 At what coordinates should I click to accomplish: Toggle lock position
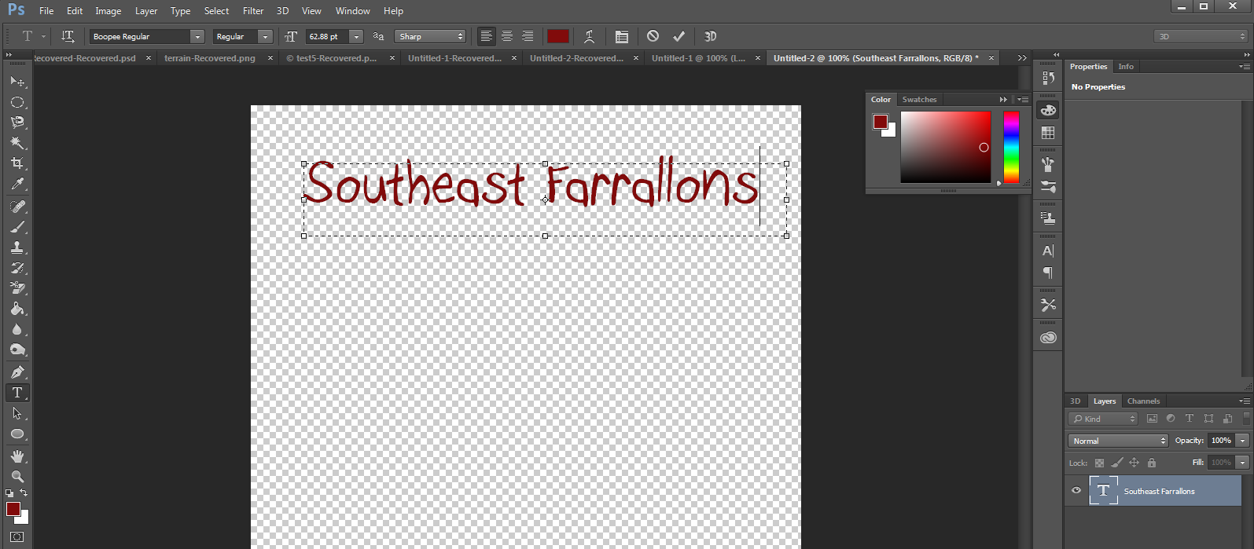[1134, 463]
